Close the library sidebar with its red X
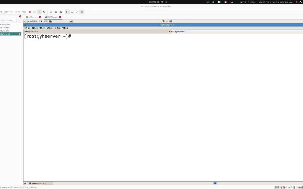 [20, 16]
